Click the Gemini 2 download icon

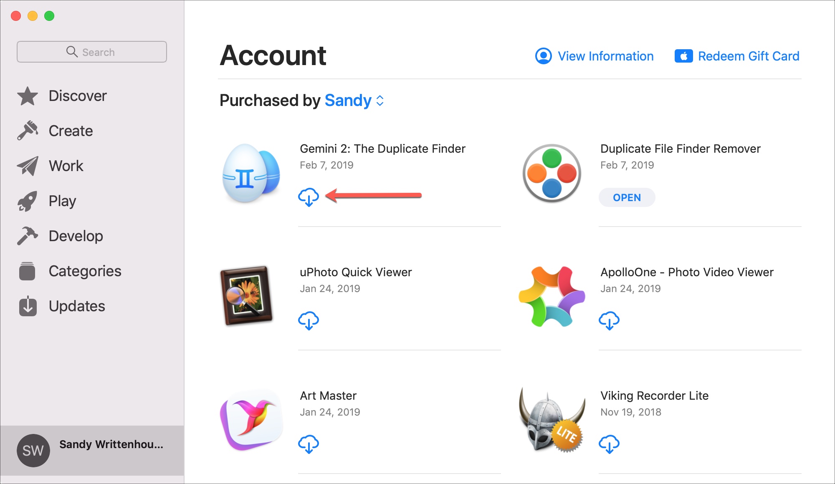click(308, 196)
